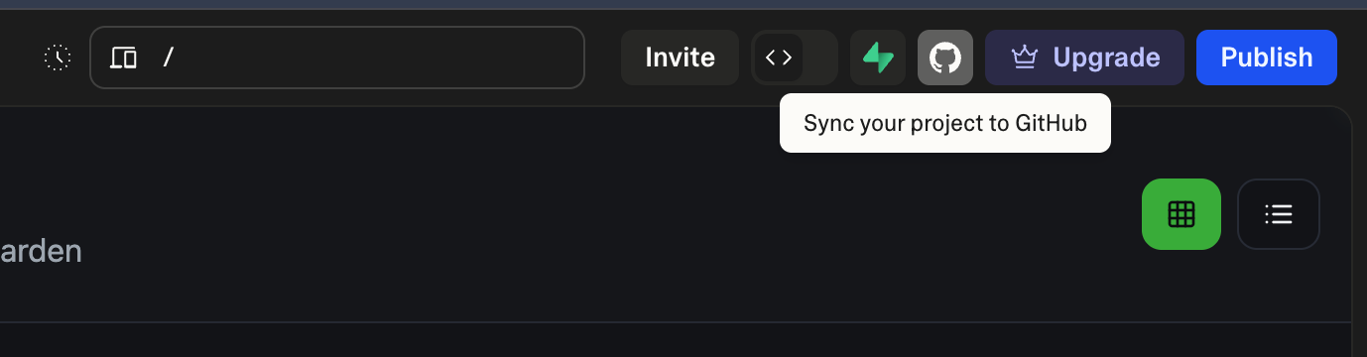Image resolution: width=1367 pixels, height=357 pixels.
Task: Click the GitHub octocat sync icon
Action: [945, 58]
